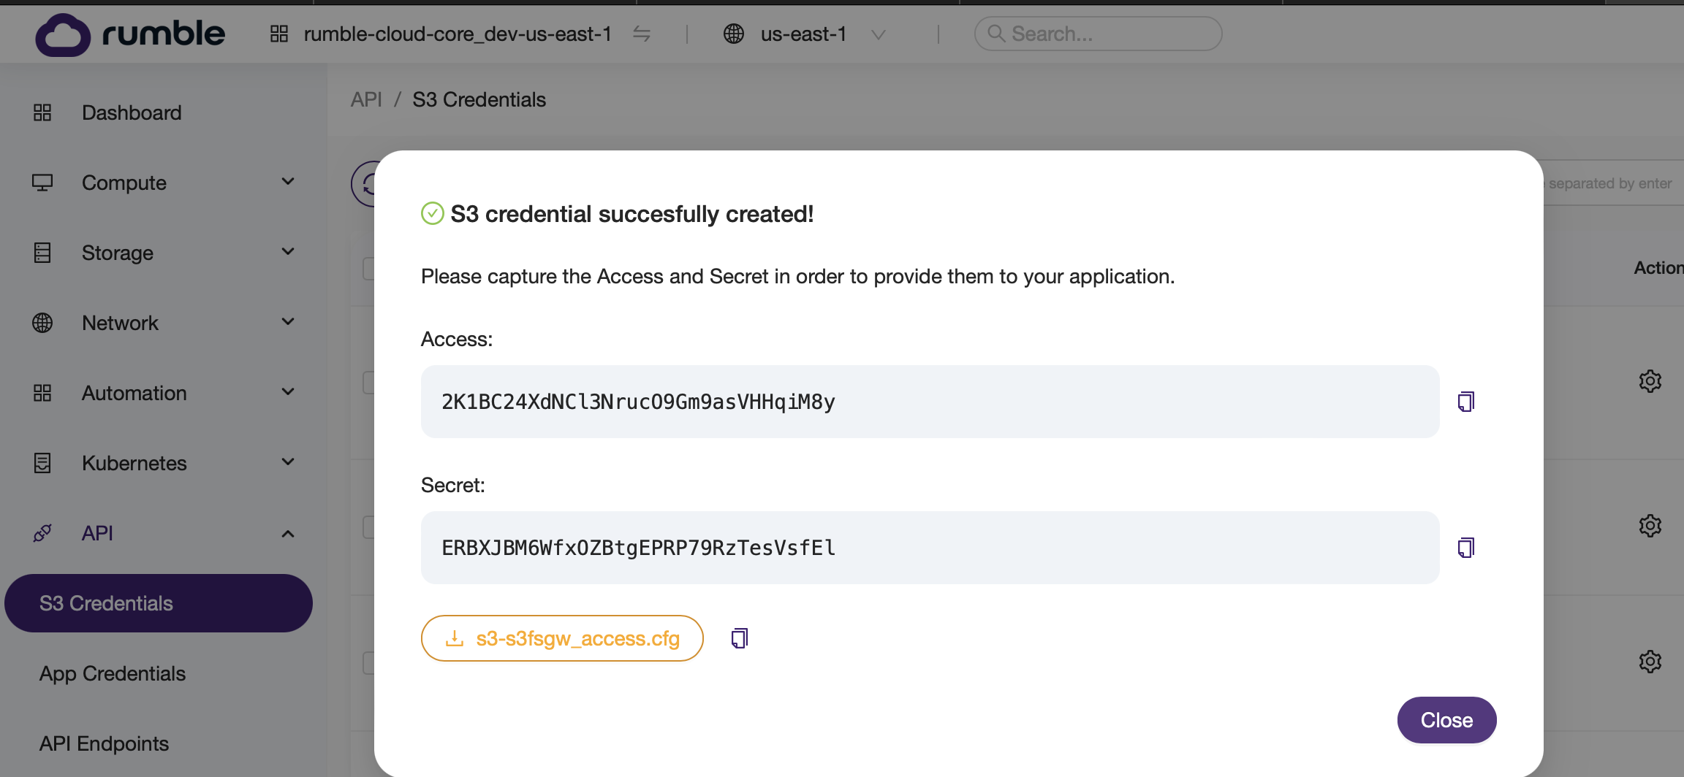The width and height of the screenshot is (1684, 777).
Task: Click the Compute monitor icon
Action: pos(42,183)
